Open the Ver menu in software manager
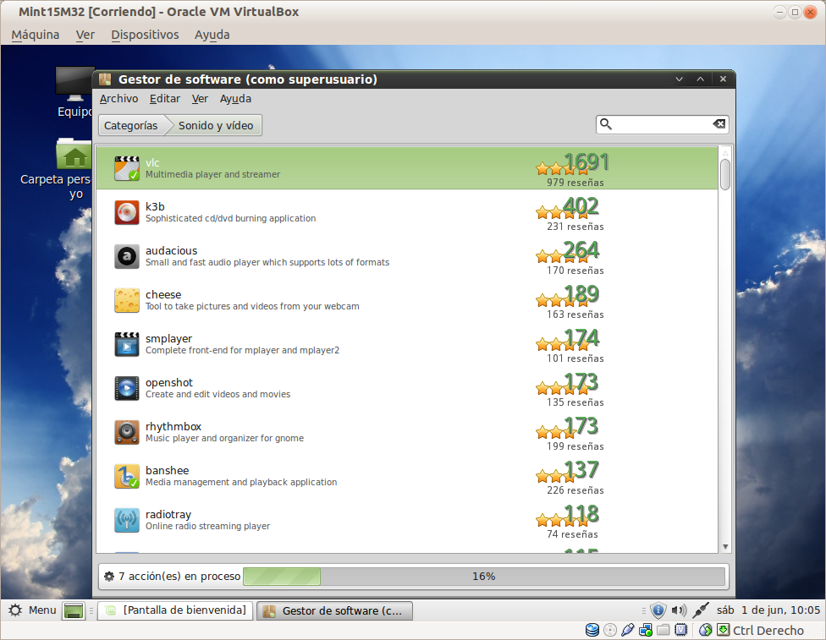 click(x=200, y=99)
